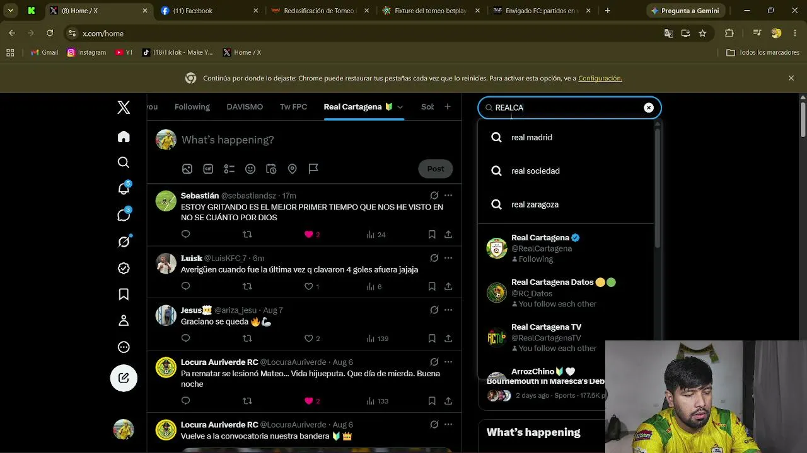
Task: Unlike Sebastián's post heart
Action: pos(309,234)
